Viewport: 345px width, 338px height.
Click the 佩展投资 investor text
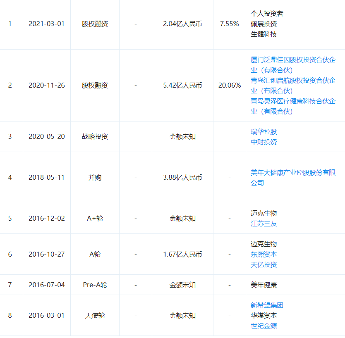[x=264, y=24]
